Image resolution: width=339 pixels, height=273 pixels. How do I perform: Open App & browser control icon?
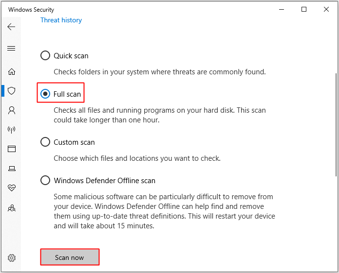[12, 149]
